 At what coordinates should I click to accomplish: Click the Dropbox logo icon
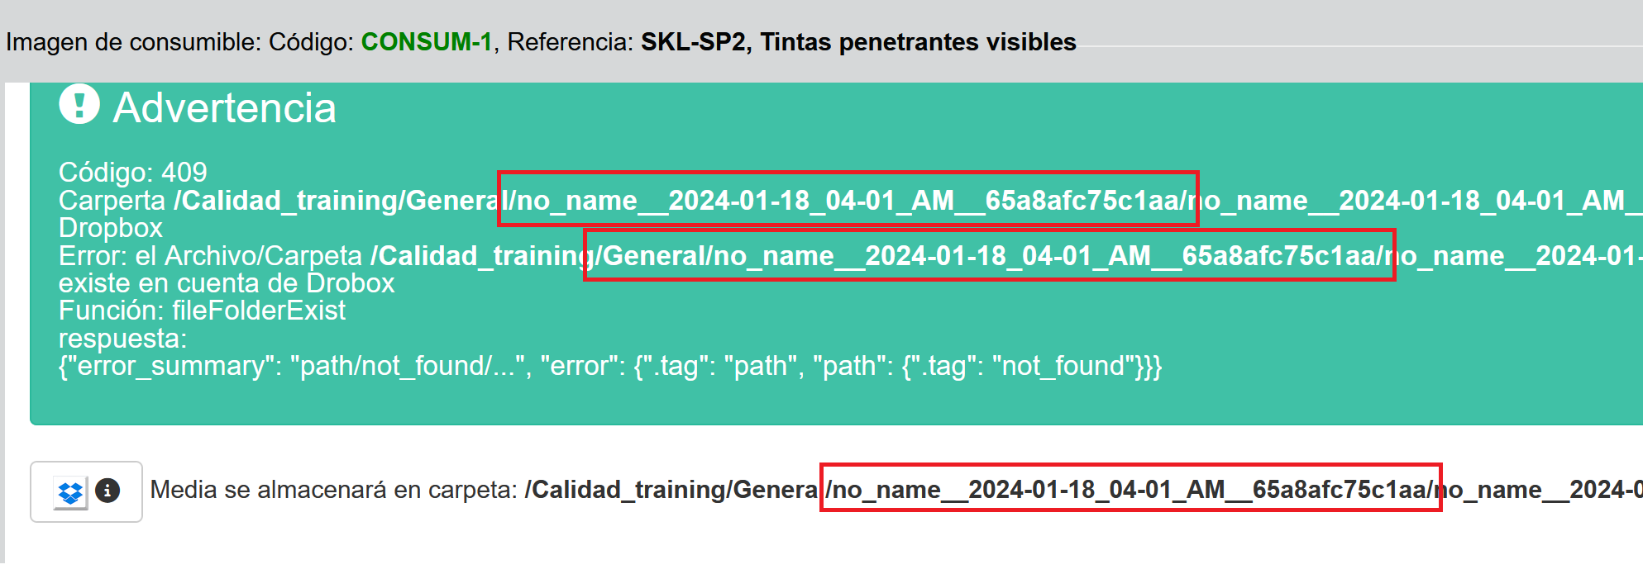[70, 493]
